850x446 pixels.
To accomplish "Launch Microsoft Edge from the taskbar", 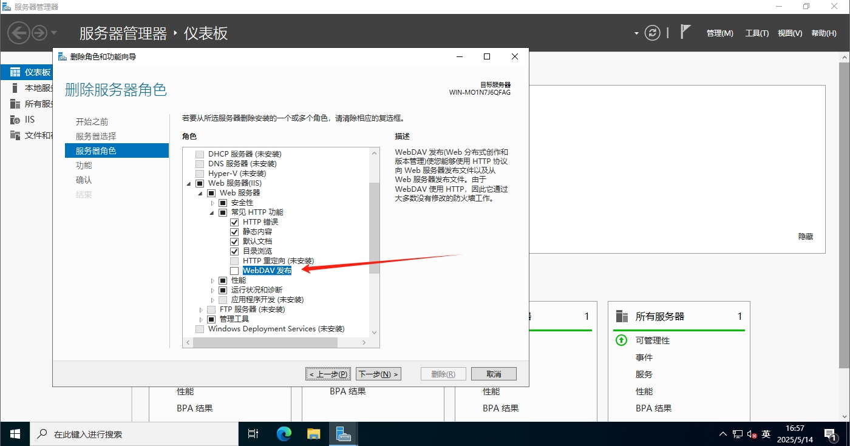I will (x=284, y=434).
